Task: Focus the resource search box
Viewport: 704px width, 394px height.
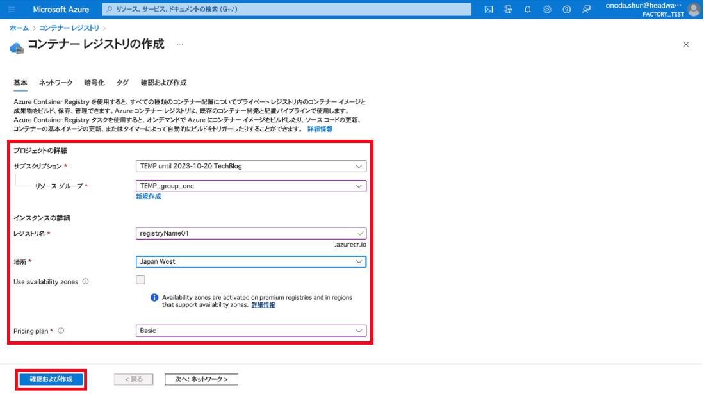Action: pyautogui.click(x=287, y=9)
